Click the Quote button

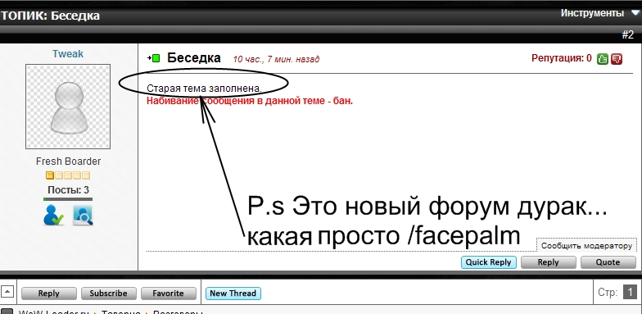608,262
